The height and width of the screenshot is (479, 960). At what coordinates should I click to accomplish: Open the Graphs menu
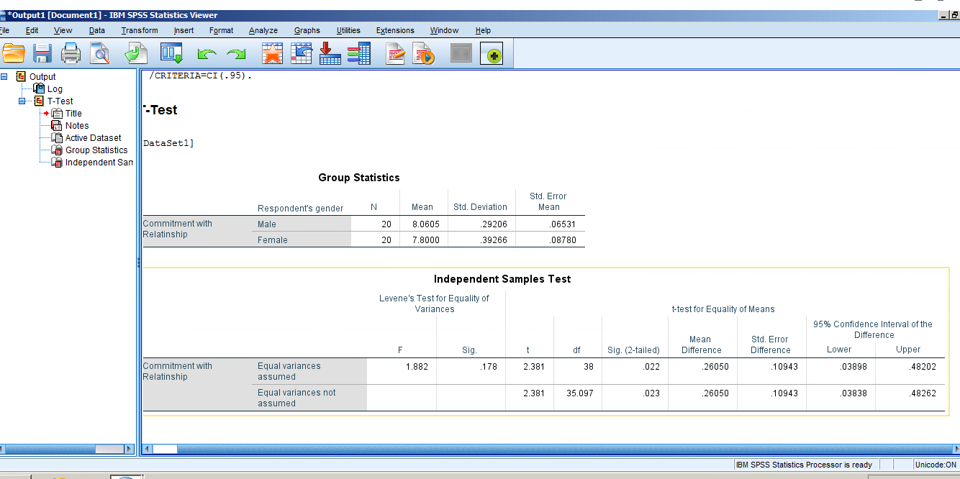click(x=307, y=30)
